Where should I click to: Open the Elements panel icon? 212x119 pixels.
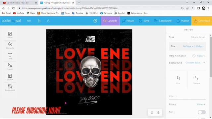pos(10,46)
